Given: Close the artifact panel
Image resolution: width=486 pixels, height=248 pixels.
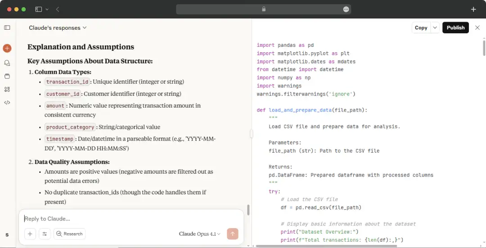Looking at the screenshot, I should [x=477, y=27].
